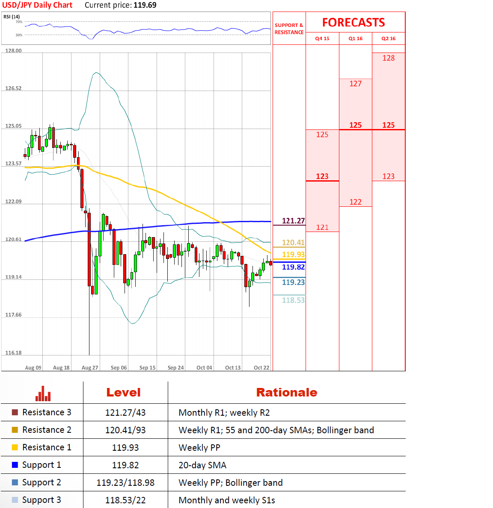Click the '121.27/43' level cell
Viewport: 493px width, 508px height.
pos(125,413)
